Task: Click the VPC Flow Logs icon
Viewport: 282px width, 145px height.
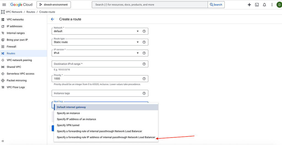Action: 3,87
